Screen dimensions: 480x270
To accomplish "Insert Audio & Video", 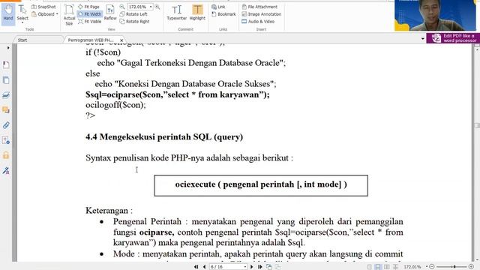I will [x=258, y=22].
